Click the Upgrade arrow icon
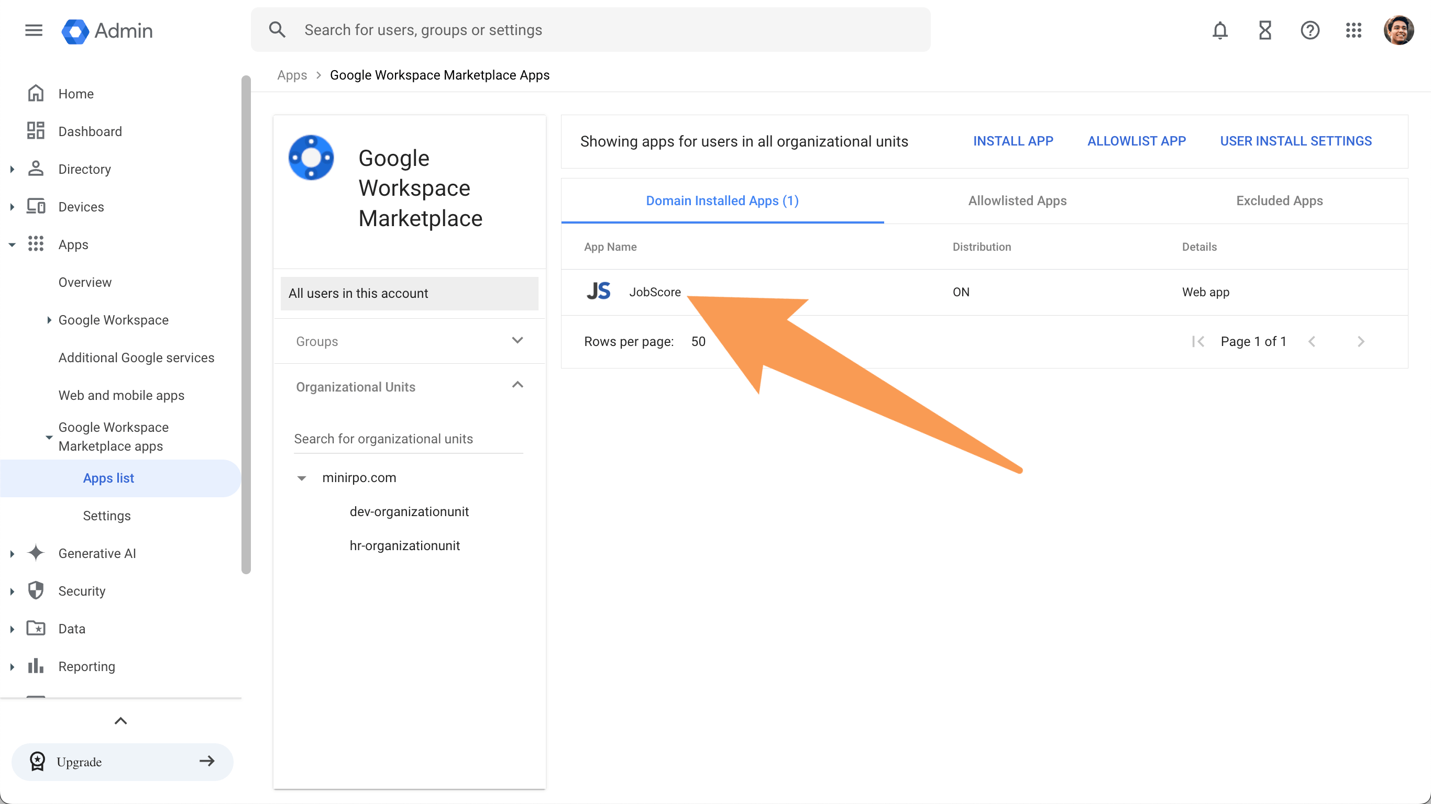Viewport: 1431px width, 804px height. click(207, 761)
